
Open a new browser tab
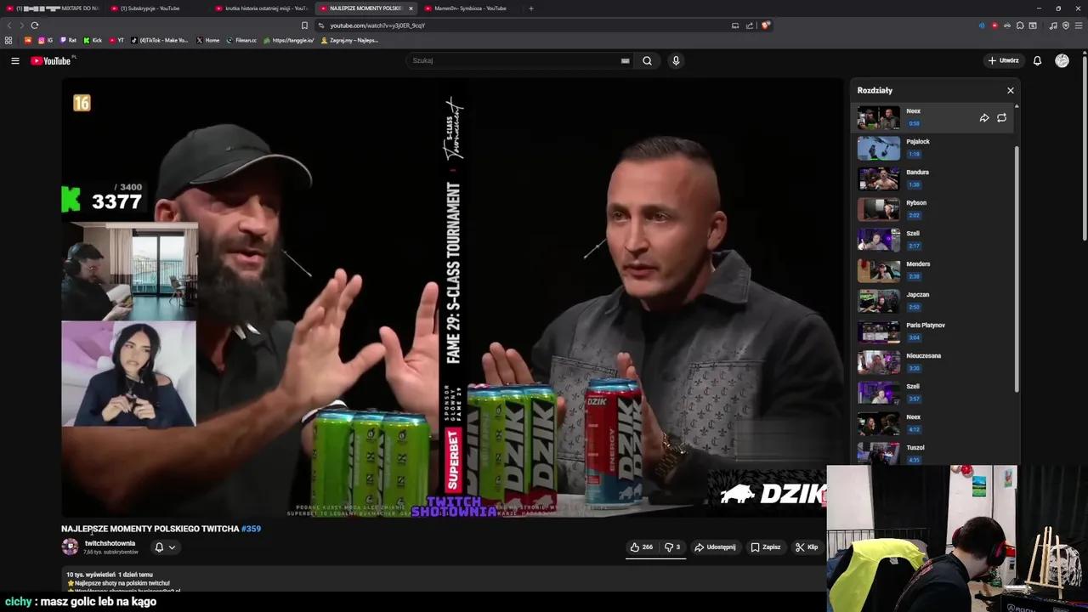tap(531, 8)
